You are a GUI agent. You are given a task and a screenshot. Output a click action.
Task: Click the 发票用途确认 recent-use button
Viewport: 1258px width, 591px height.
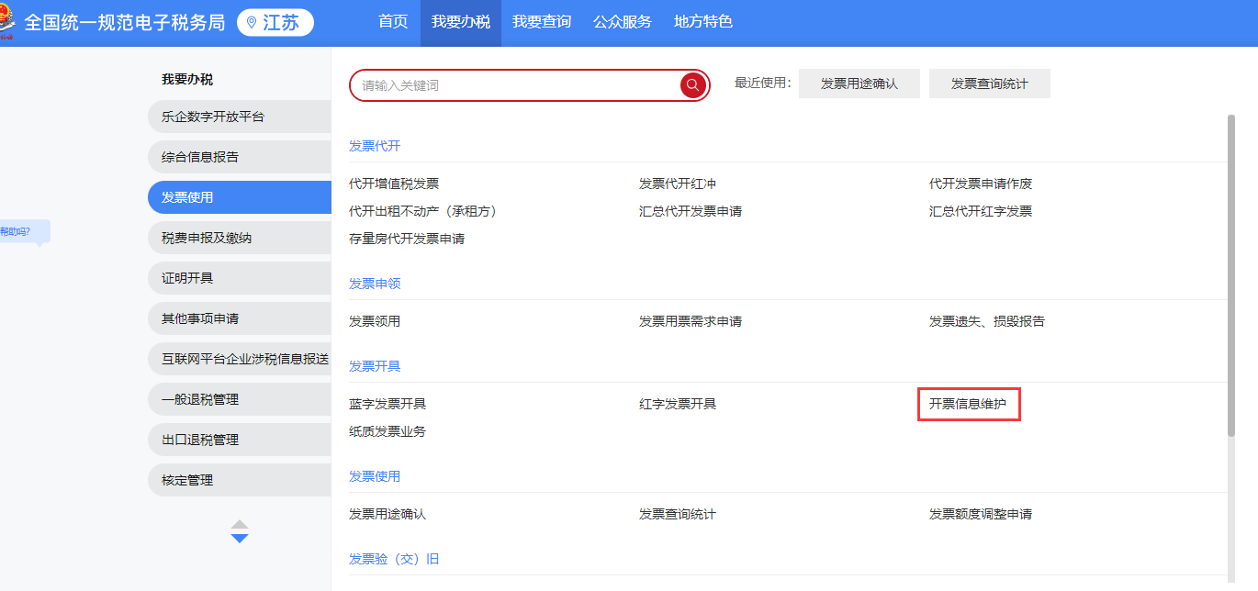859,83
